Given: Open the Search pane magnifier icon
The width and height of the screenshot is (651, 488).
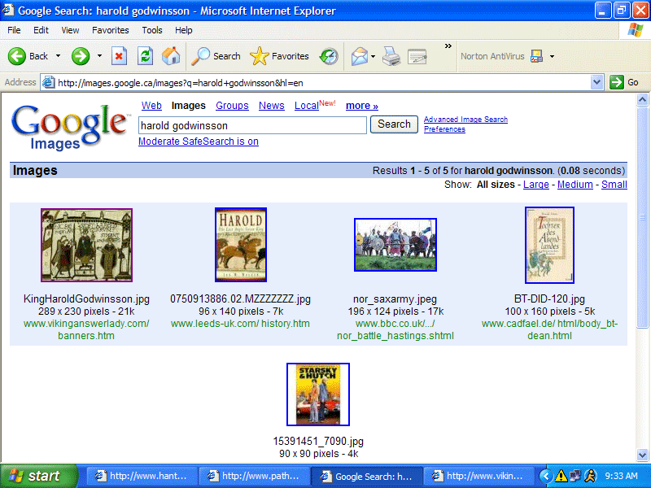Looking at the screenshot, I should (200, 56).
